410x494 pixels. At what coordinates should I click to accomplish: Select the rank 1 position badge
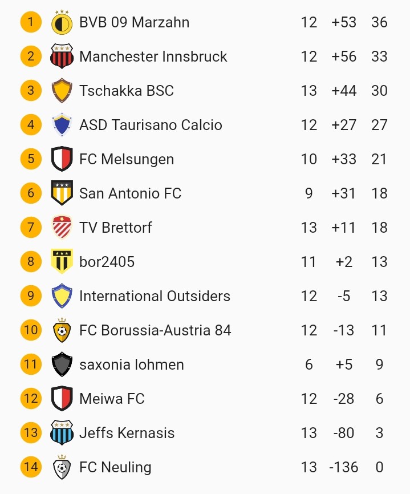pos(31,22)
